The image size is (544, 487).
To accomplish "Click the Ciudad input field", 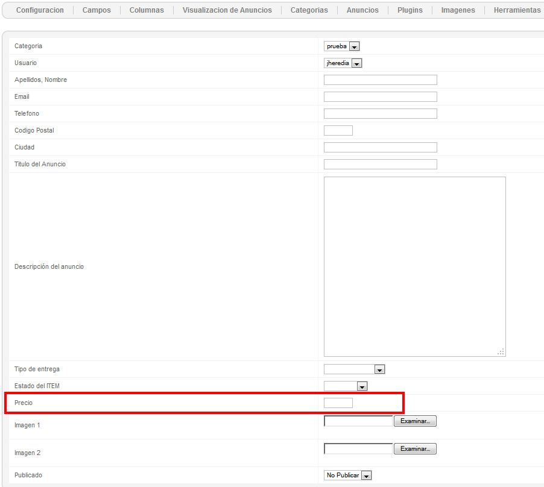I will pos(380,147).
